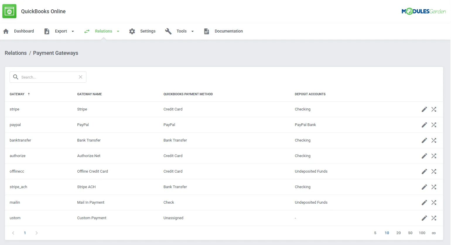This screenshot has height=245, width=451.
Task: Click the Deposit Accounts column header
Action: [310, 94]
